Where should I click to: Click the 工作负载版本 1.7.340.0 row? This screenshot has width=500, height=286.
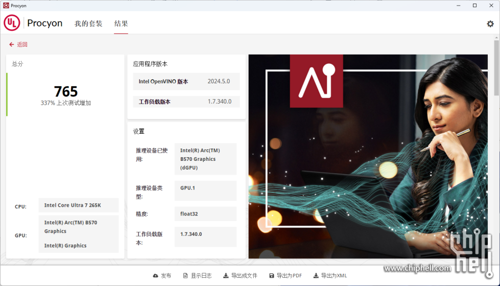[x=186, y=102]
